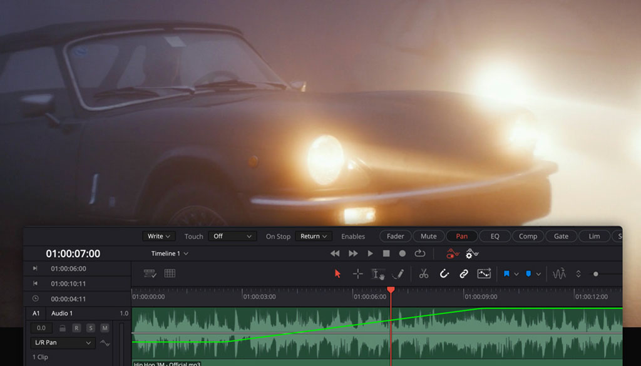Click the red playhead marker on ruler
Viewport: 641px width, 366px height.
coord(391,290)
